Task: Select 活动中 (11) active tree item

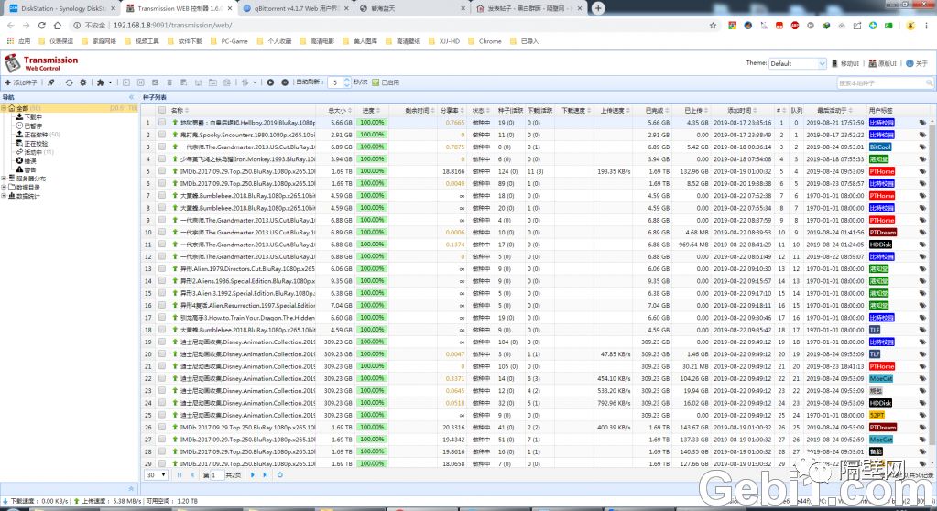Action: click(x=35, y=152)
